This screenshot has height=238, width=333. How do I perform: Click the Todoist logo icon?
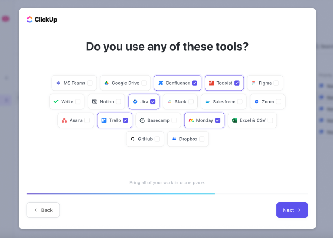(211, 83)
